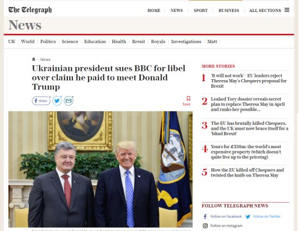
Task: Click the Facebook icon under Follow Telegraph News
Action: coord(205,216)
